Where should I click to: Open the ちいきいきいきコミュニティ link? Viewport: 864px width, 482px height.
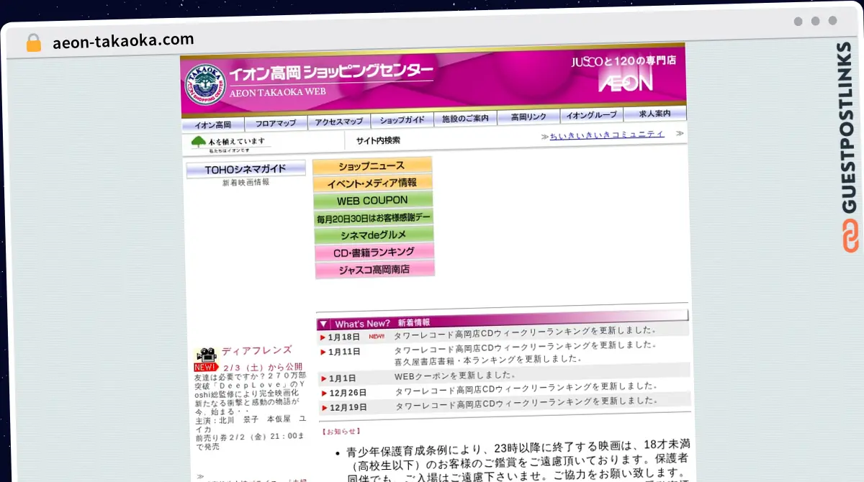click(x=607, y=135)
